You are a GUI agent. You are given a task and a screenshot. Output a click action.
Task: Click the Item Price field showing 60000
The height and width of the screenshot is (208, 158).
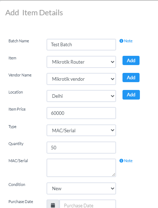(x=81, y=113)
